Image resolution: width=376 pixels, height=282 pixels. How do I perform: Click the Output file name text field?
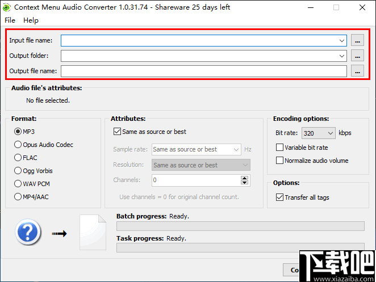tap(204, 71)
